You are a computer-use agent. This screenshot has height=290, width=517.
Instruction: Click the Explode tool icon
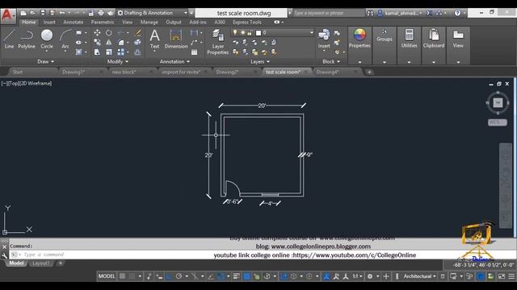138,43
